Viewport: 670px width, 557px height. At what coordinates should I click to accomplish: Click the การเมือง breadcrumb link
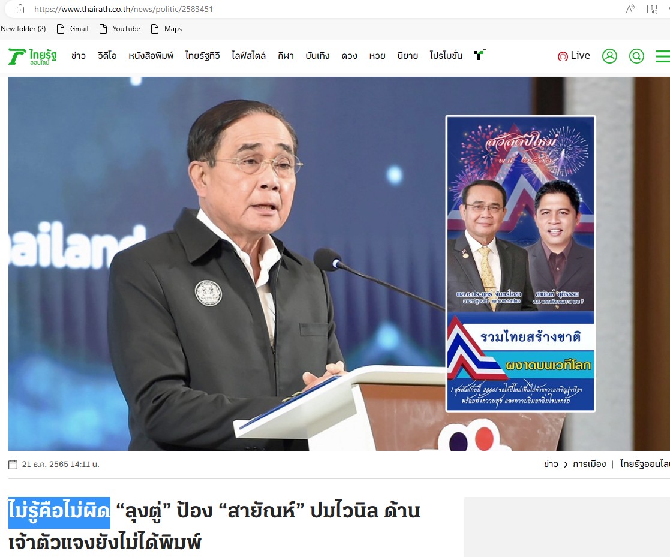(589, 464)
